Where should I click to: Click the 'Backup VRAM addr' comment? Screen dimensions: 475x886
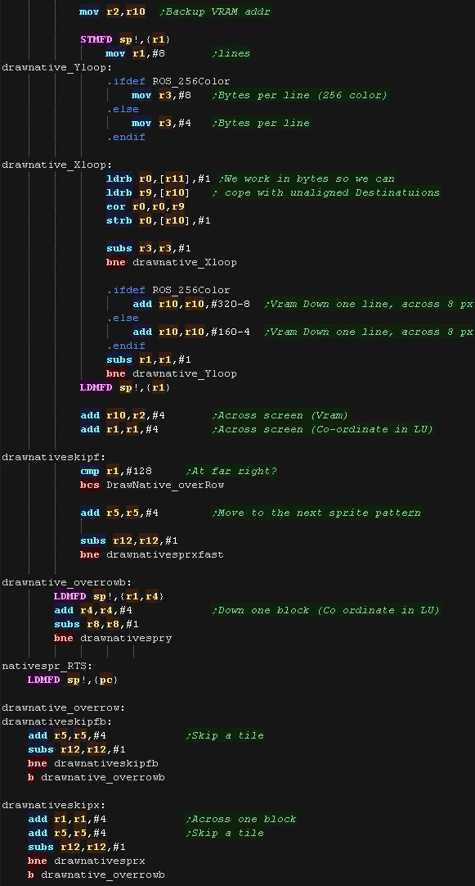point(215,11)
